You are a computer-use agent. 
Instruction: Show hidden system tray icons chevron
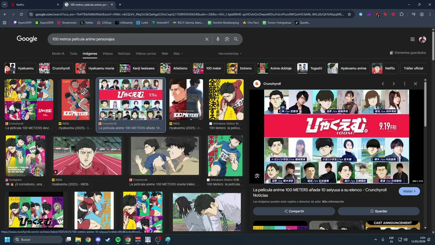click(375, 240)
